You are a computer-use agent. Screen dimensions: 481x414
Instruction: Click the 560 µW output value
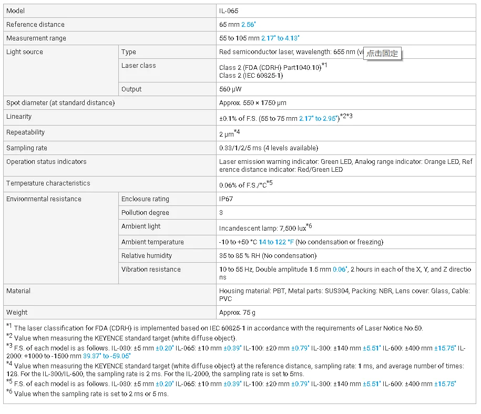[230, 89]
